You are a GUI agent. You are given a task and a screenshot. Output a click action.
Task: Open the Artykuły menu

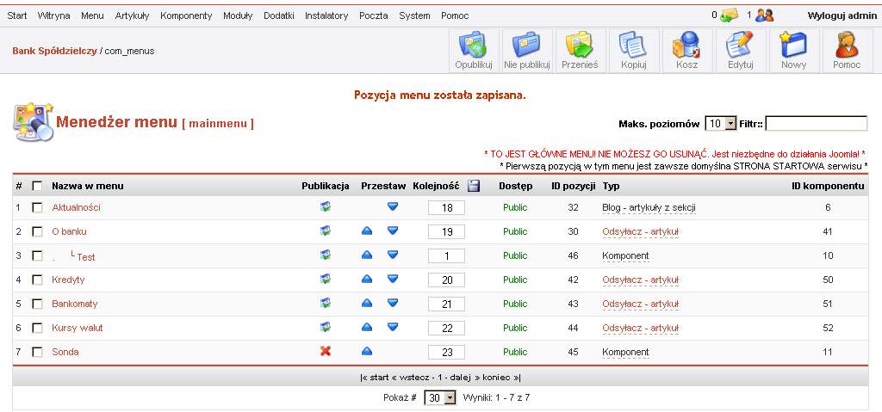(x=132, y=15)
